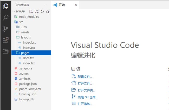Expand the node_modules folder
This screenshot has height=110, width=169.
click(31, 17)
